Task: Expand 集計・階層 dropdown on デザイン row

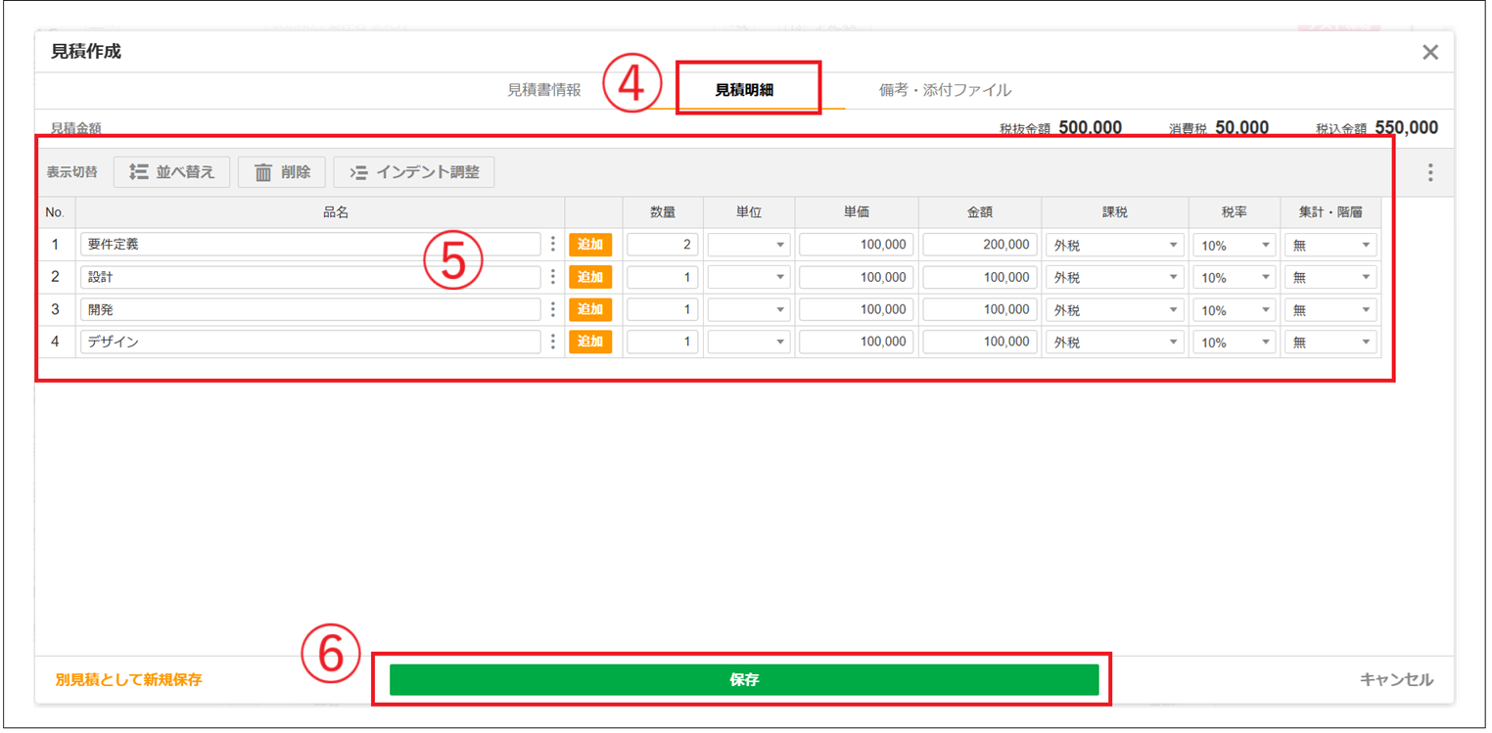Action: (1330, 341)
